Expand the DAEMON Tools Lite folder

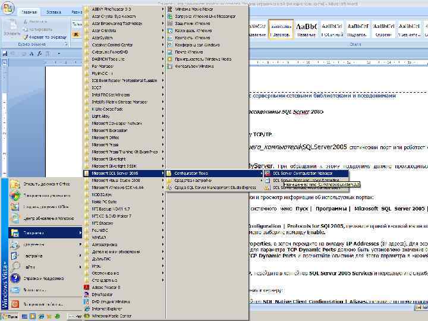[x=124, y=59]
